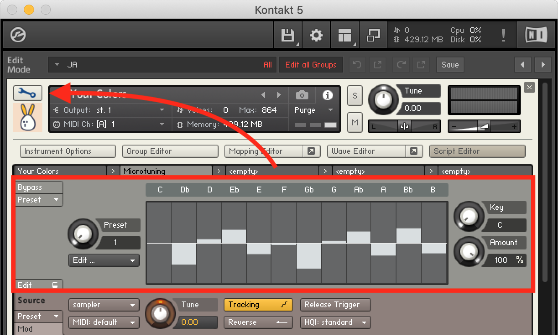Exit edit mode with the wrench icon
Image resolution: width=558 pixels, height=335 pixels.
(x=27, y=93)
